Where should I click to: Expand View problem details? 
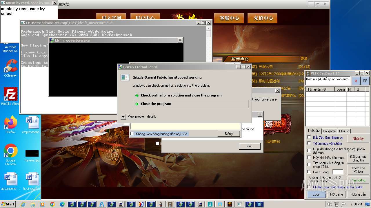pos(123,116)
